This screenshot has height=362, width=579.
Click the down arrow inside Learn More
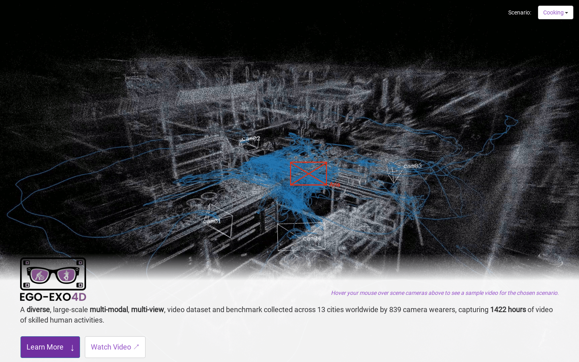(x=72, y=348)
